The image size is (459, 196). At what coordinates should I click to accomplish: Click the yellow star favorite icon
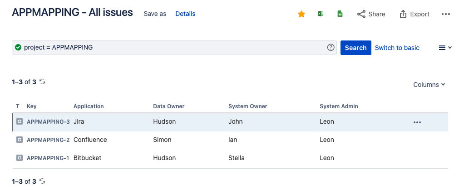pyautogui.click(x=301, y=14)
